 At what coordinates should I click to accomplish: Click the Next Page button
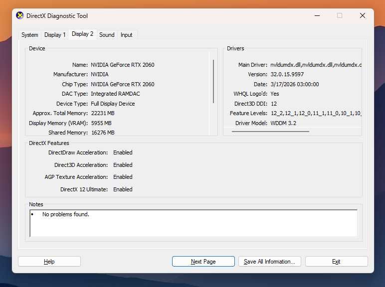(203, 262)
